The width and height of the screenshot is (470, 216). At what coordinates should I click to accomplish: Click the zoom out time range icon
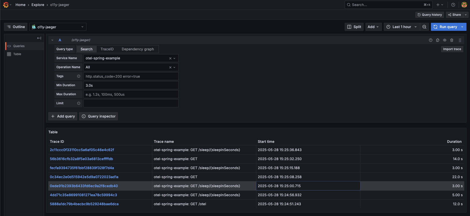(424, 27)
